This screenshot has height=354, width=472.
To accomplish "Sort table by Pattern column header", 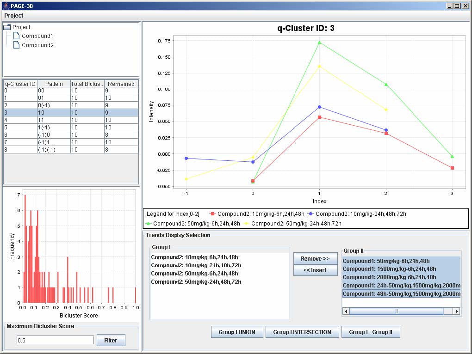I will (x=54, y=84).
